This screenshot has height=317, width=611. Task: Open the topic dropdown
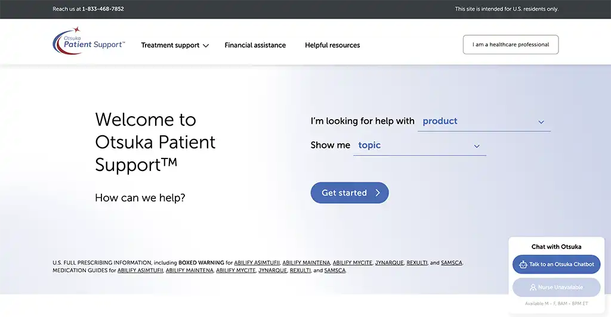[419, 146]
